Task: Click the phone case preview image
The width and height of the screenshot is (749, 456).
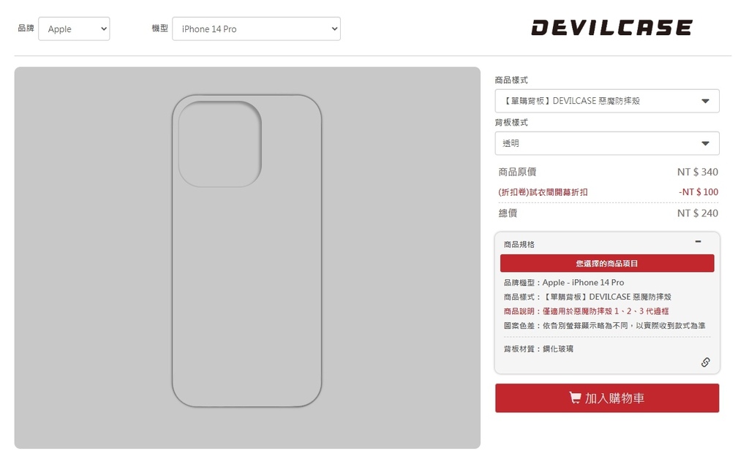Action: coord(246,251)
